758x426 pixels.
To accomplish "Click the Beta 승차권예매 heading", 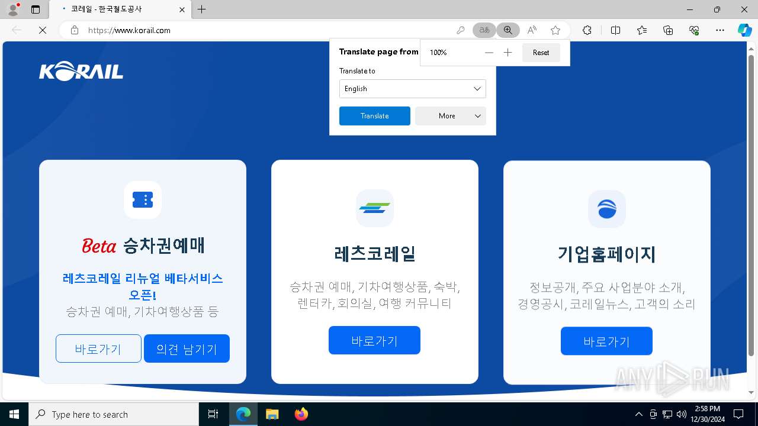I will 143,246.
